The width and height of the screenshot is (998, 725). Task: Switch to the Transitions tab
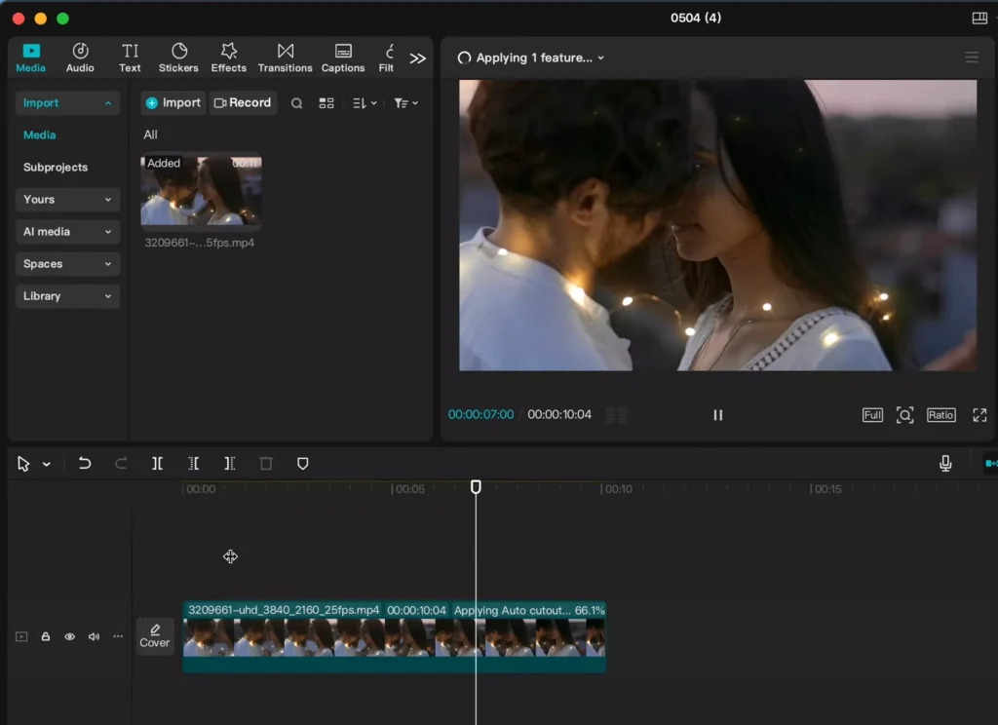tap(285, 57)
